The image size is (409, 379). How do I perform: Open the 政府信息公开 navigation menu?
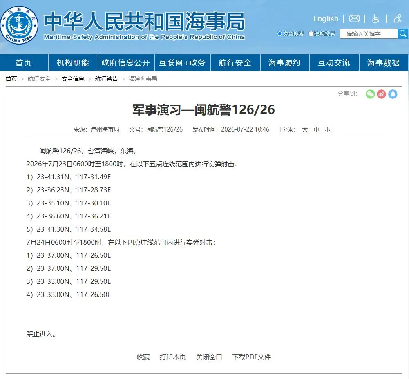tap(126, 62)
